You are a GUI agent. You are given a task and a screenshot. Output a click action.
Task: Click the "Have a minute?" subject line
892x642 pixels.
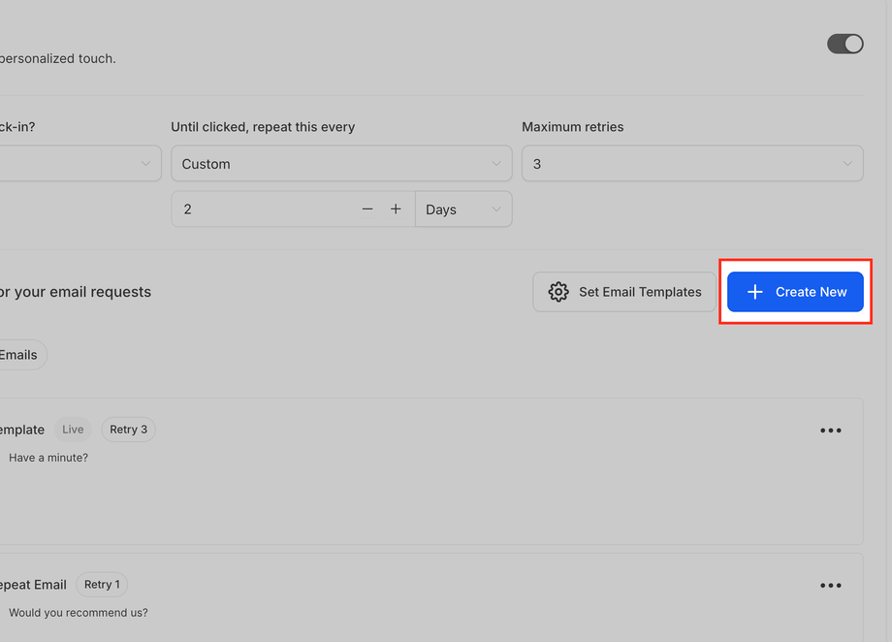pyautogui.click(x=48, y=458)
